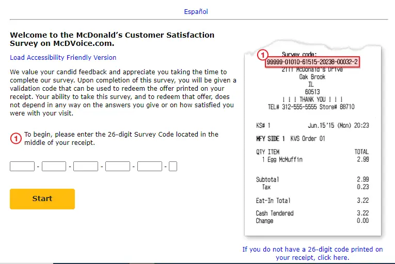
Task: Click the second survey code input box
Action: tap(54, 167)
